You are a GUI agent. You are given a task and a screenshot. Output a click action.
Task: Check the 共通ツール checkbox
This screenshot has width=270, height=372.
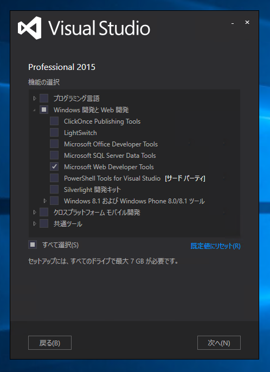coord(44,223)
